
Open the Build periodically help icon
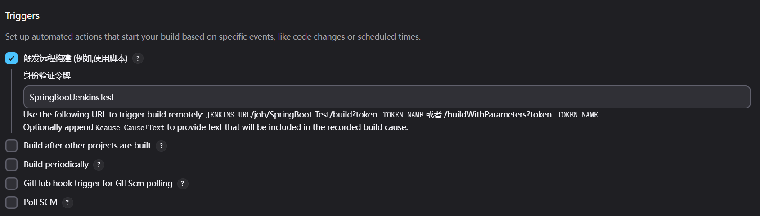click(x=99, y=165)
